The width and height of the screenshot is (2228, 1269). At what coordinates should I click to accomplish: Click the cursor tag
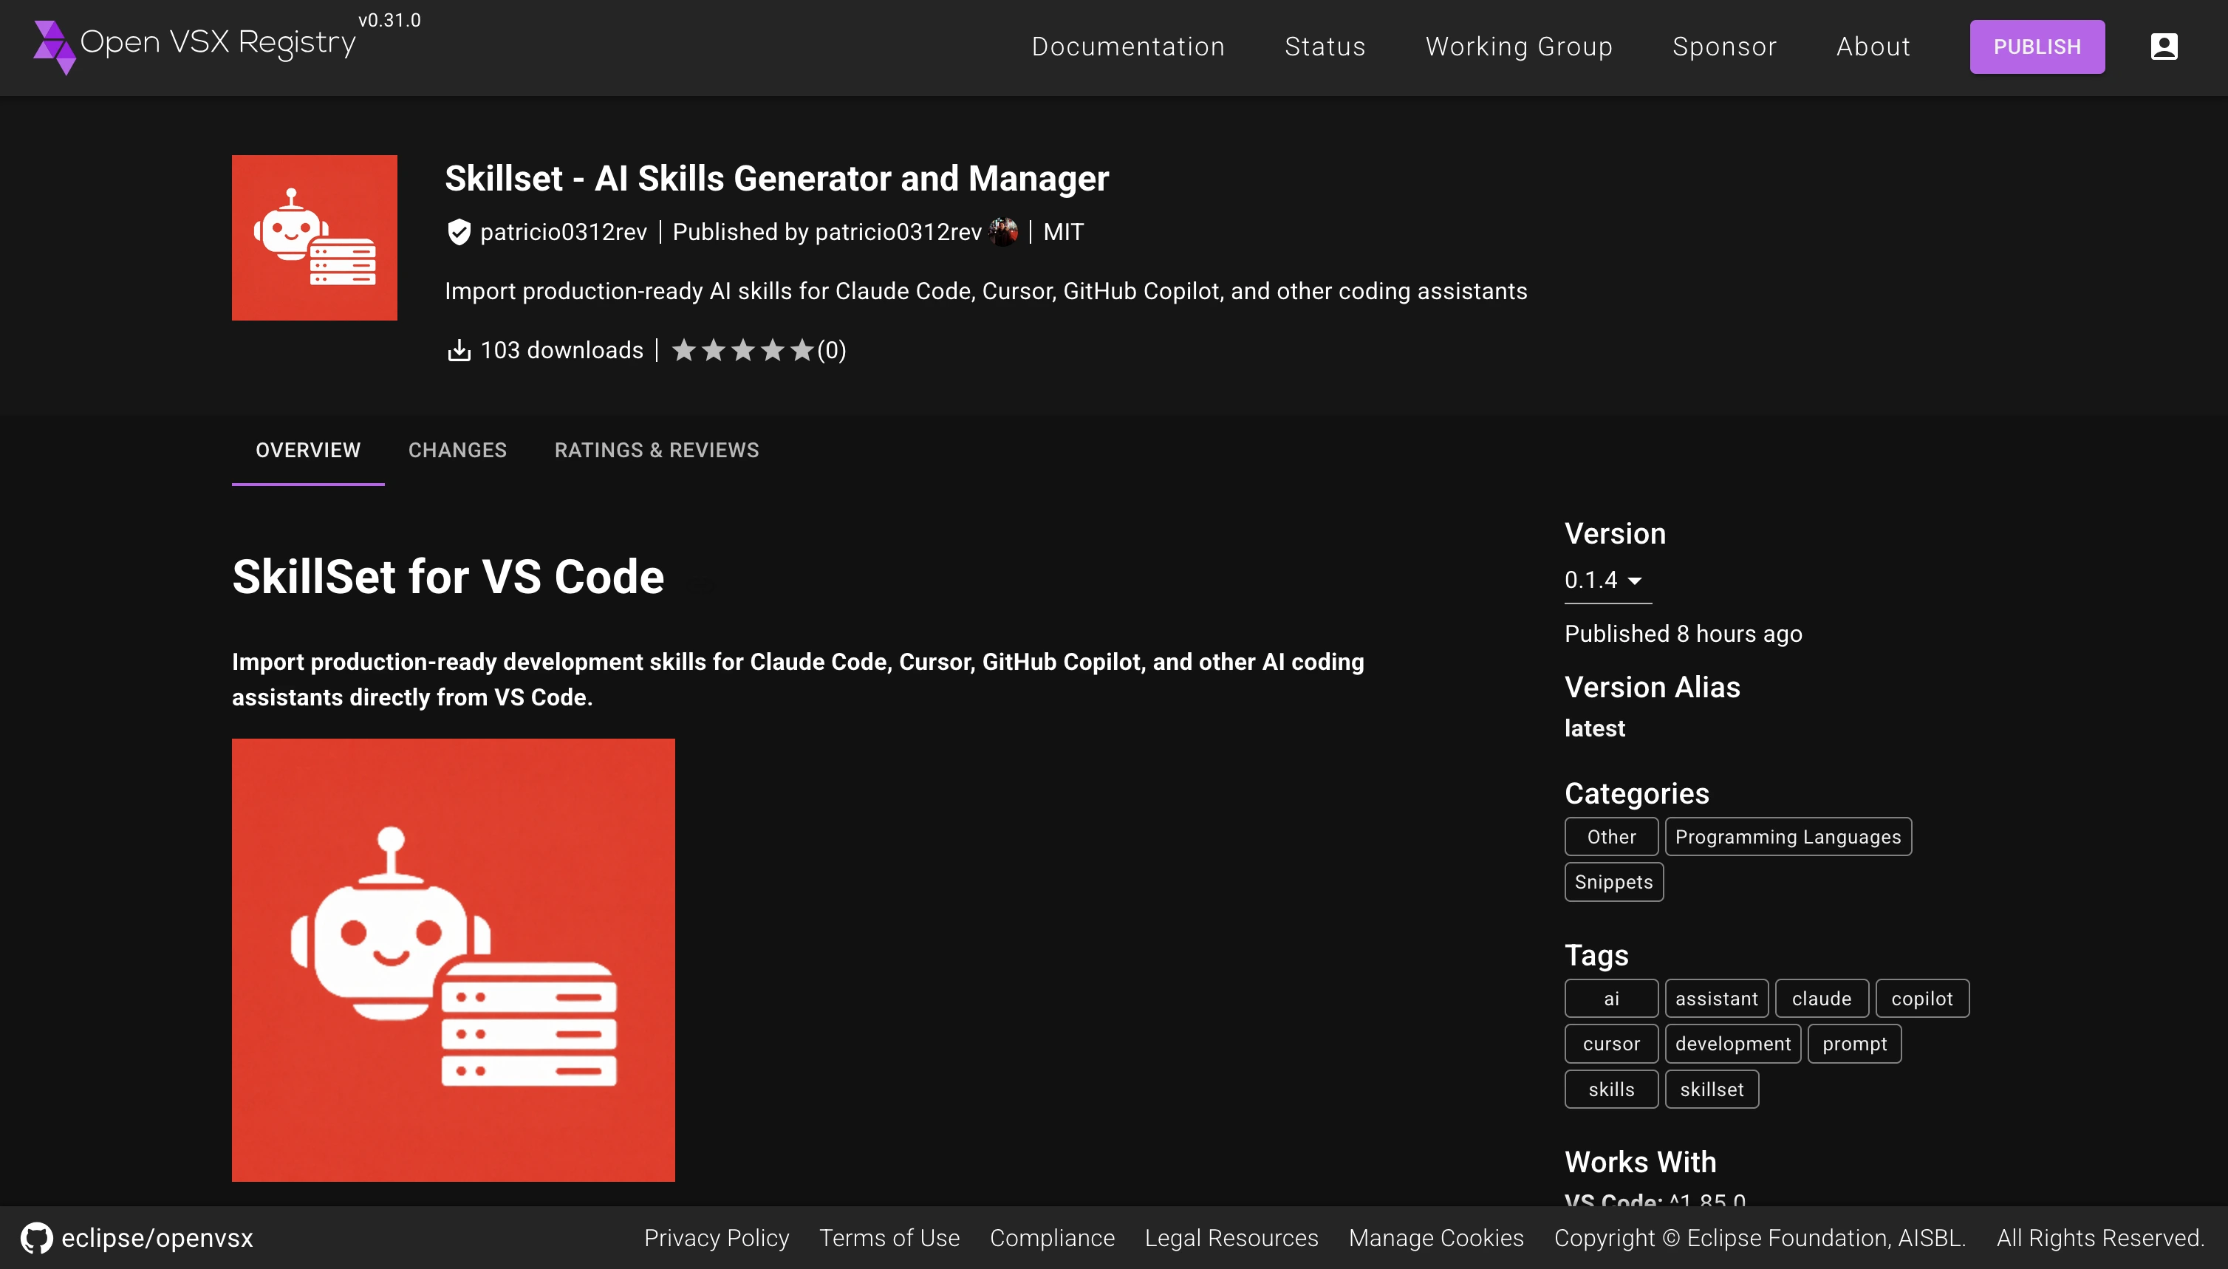pos(1611,1044)
